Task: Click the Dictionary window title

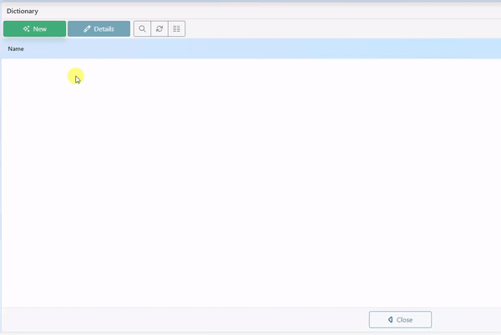Action: pos(22,12)
